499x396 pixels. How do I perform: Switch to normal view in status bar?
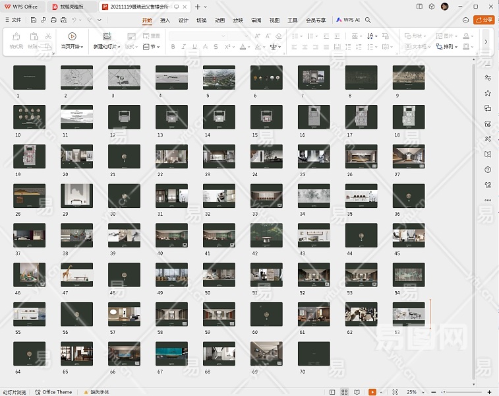334,392
